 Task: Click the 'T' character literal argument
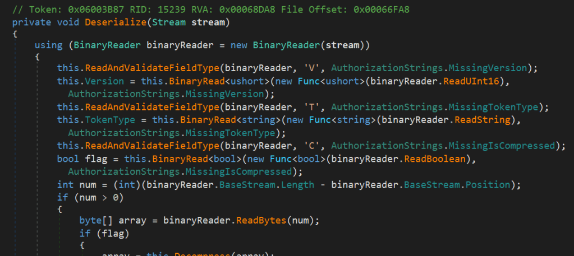(x=312, y=107)
